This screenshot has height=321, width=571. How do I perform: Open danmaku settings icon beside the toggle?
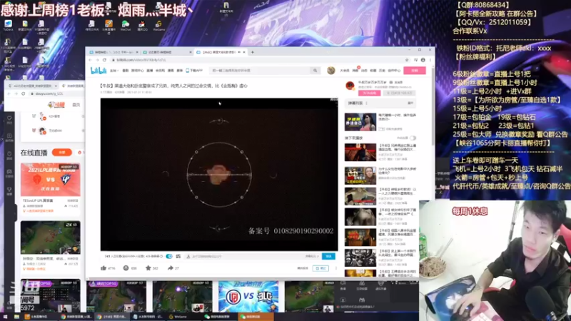[178, 256]
